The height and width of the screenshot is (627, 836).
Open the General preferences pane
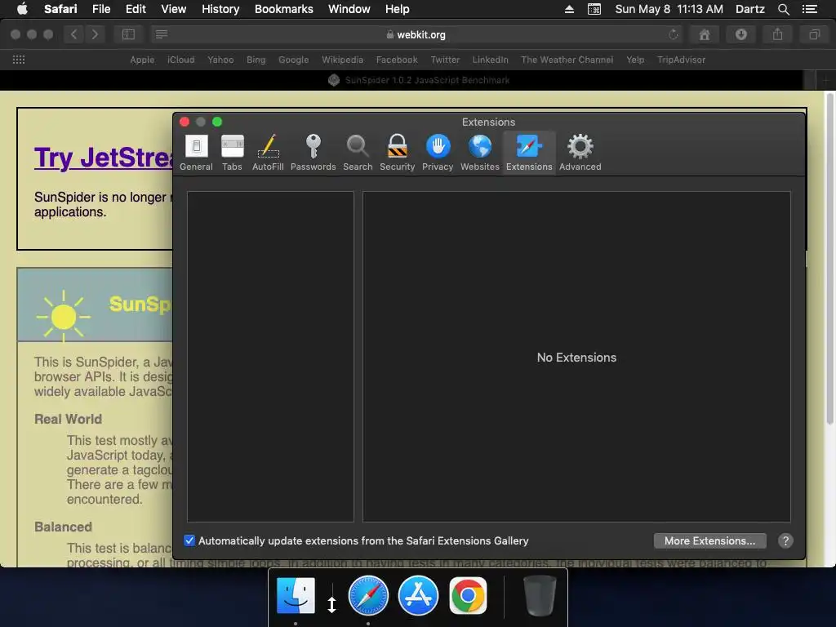coord(196,153)
